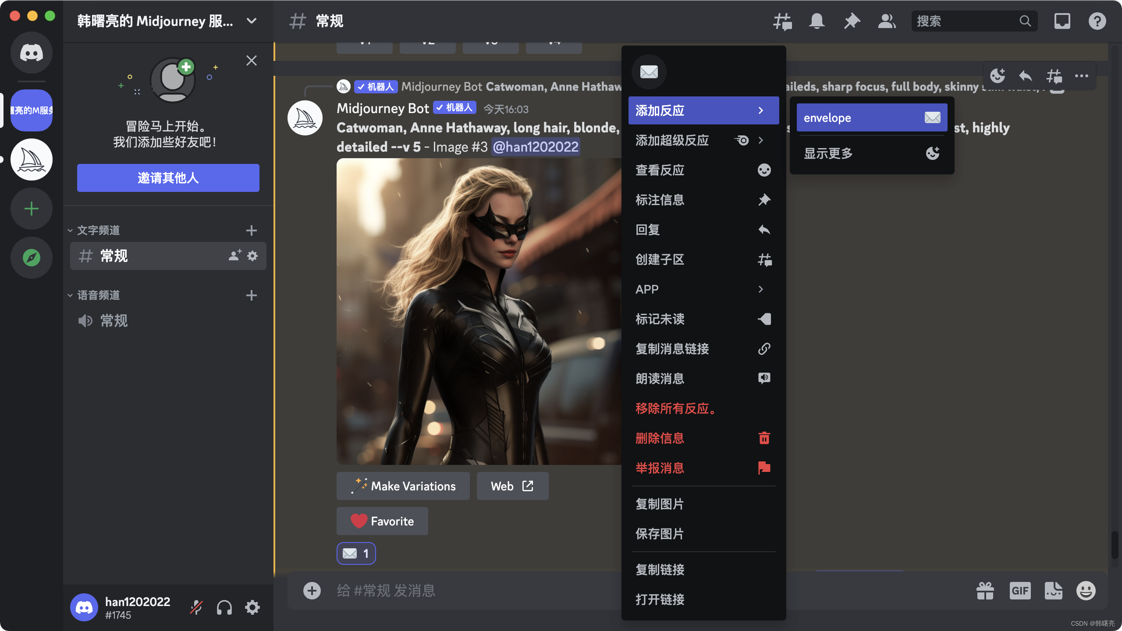The image size is (1122, 631).
Task: Show member list icon
Action: [x=887, y=21]
